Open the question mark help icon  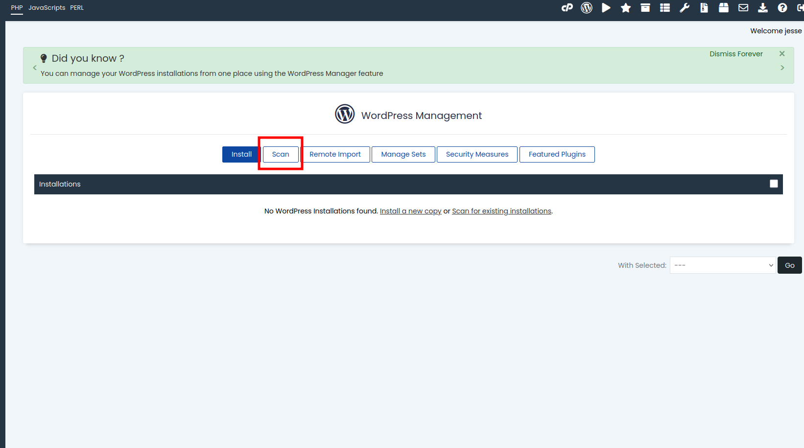point(782,7)
